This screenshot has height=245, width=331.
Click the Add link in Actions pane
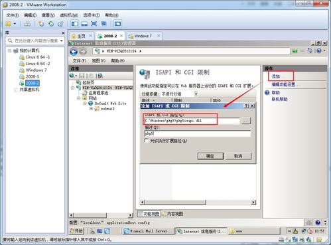pyautogui.click(x=276, y=76)
